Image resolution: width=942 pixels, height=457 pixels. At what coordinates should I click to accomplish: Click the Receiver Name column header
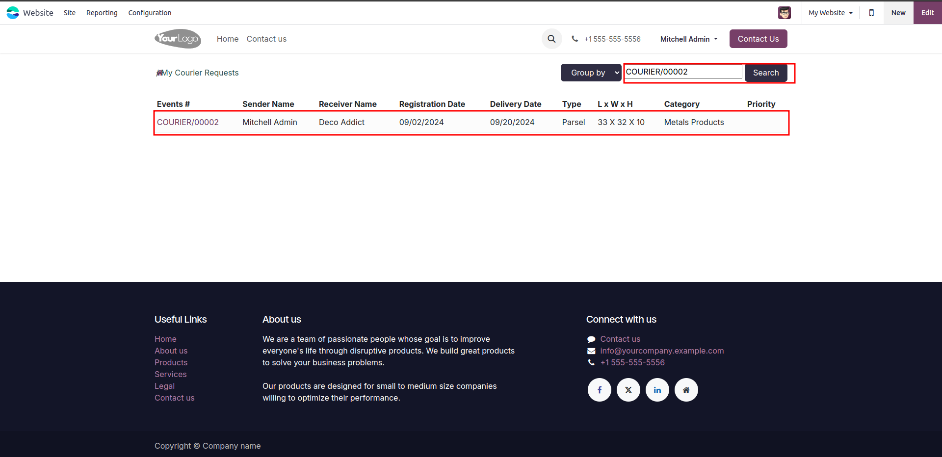348,104
